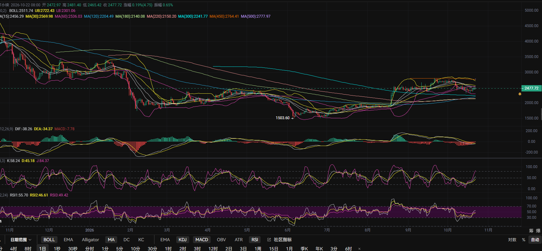The height and width of the screenshot is (251, 542).
Task: Toggle the MA moving average overlay
Action: 111,240
